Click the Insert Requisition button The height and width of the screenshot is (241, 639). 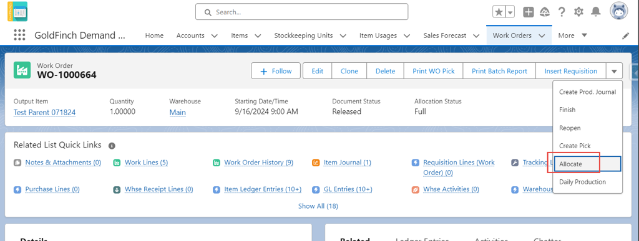[x=571, y=71]
